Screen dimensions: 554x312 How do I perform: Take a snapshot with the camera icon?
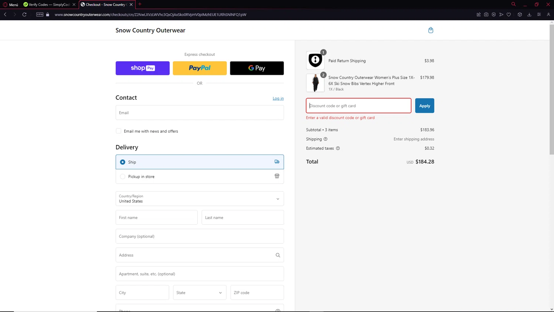pyautogui.click(x=486, y=14)
